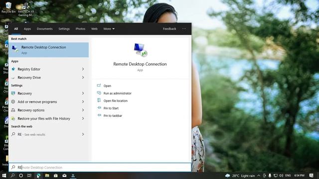Open Remote Desktop Connection best match result
This screenshot has height=179, width=319.
49,50
